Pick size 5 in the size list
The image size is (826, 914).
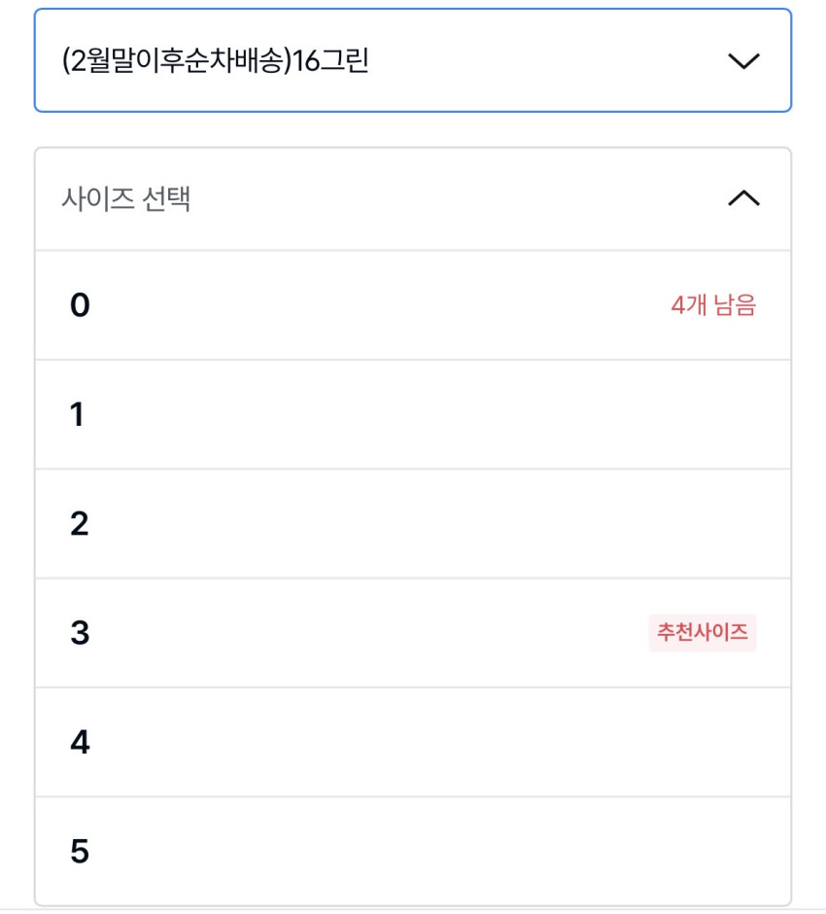tap(413, 852)
